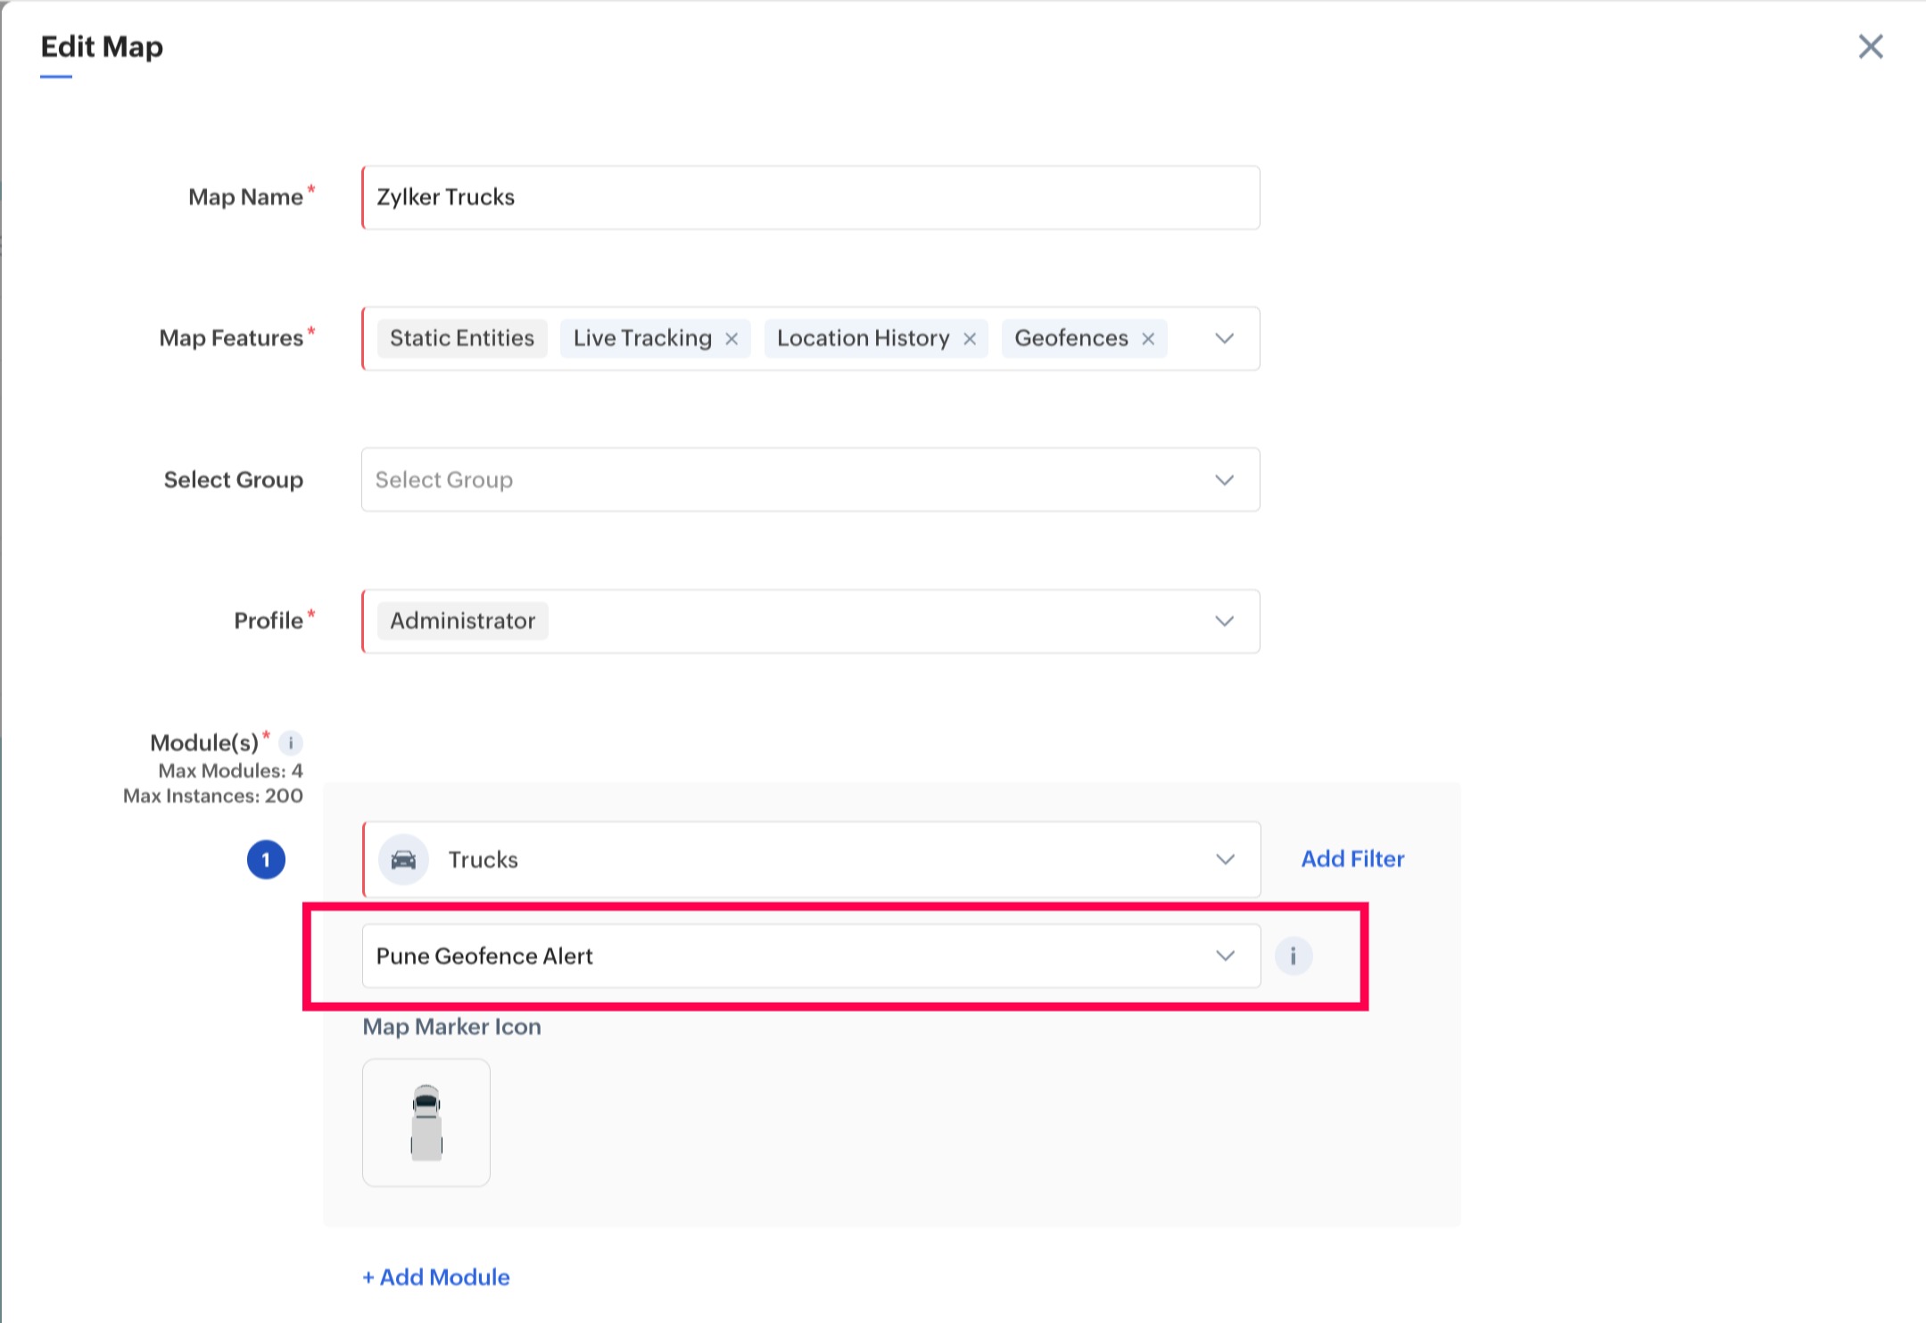Viewport: 1926px width, 1323px height.
Task: Click the + Add Module link
Action: click(x=436, y=1277)
